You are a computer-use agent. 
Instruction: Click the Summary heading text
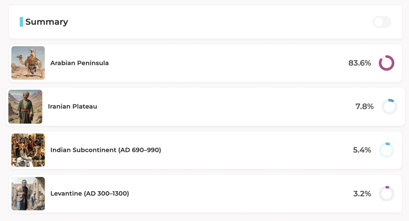tap(47, 22)
